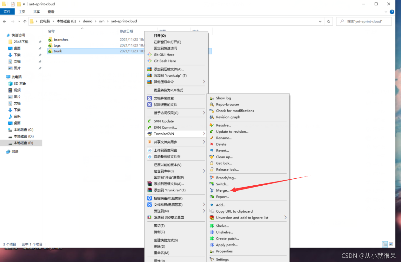Click the upload to Baidu Netdisk icon
Screen dimensions: 401x262
tap(150, 150)
